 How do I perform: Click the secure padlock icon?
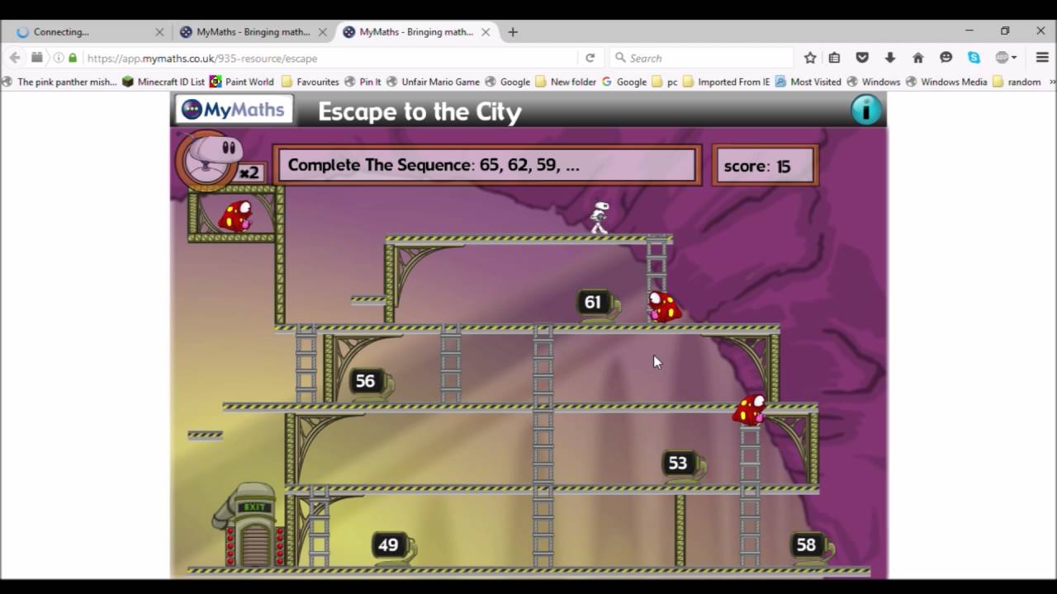click(73, 58)
